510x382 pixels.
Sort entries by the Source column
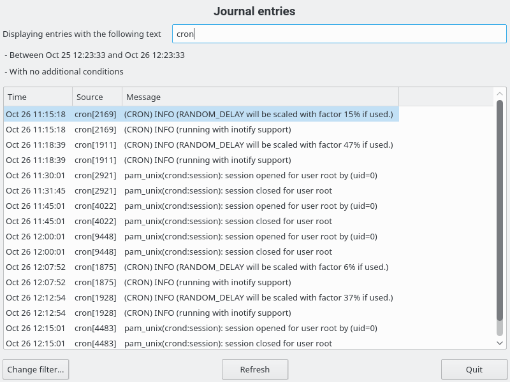tap(96, 97)
